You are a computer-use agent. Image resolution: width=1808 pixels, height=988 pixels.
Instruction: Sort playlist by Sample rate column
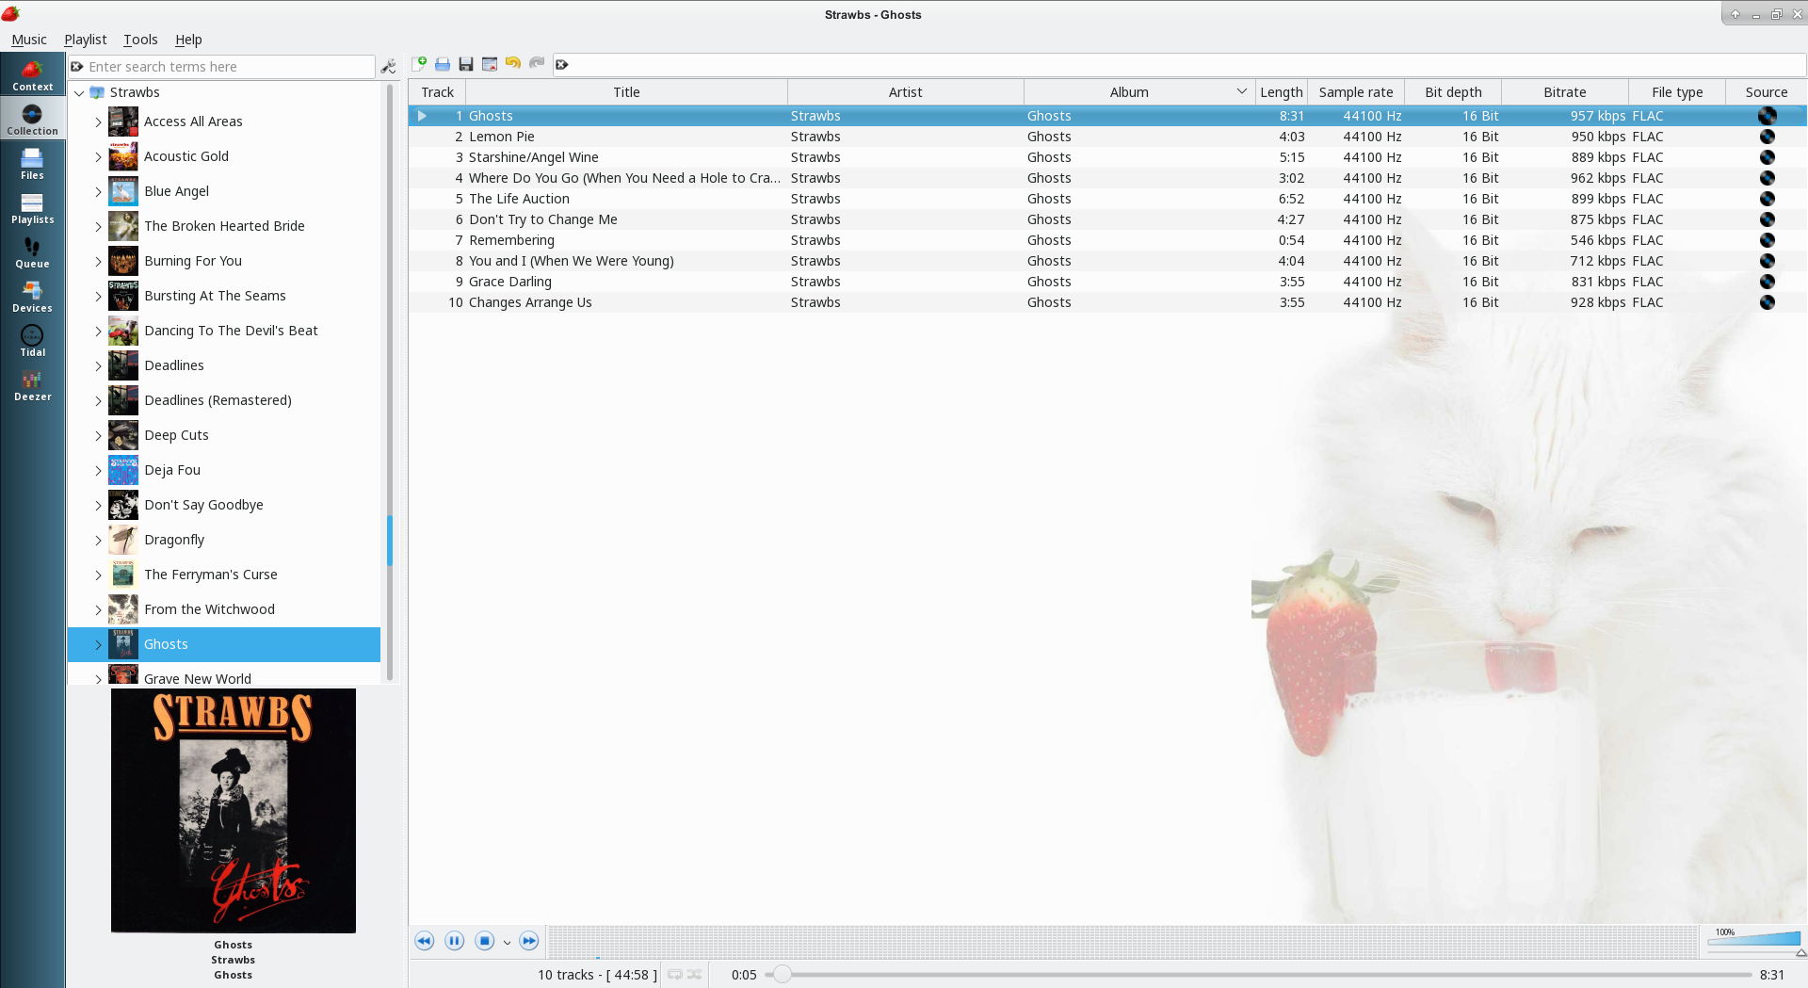coord(1356,92)
